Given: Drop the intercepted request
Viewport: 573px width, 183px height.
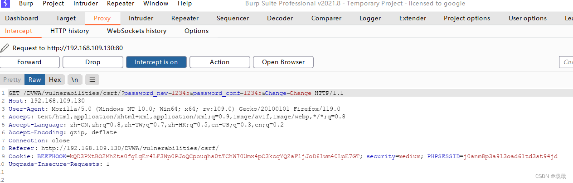Looking at the screenshot, I should tap(93, 62).
